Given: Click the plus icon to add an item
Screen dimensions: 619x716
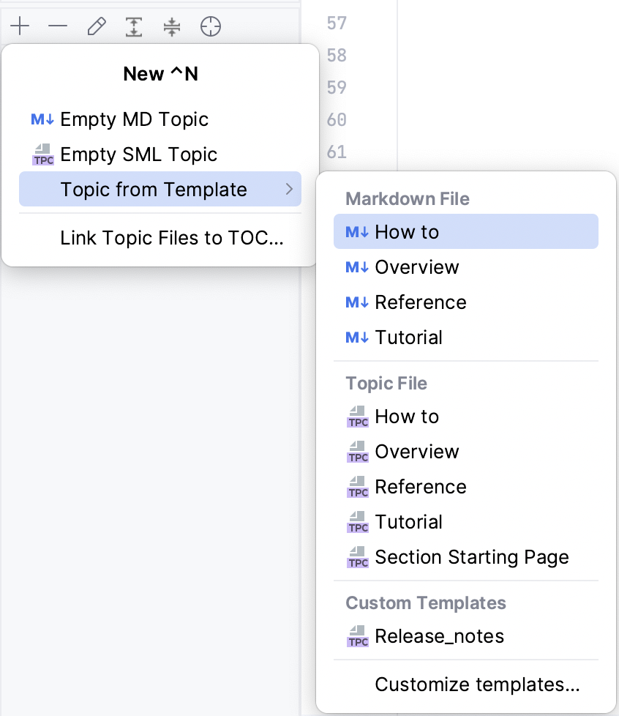Looking at the screenshot, I should (x=20, y=26).
